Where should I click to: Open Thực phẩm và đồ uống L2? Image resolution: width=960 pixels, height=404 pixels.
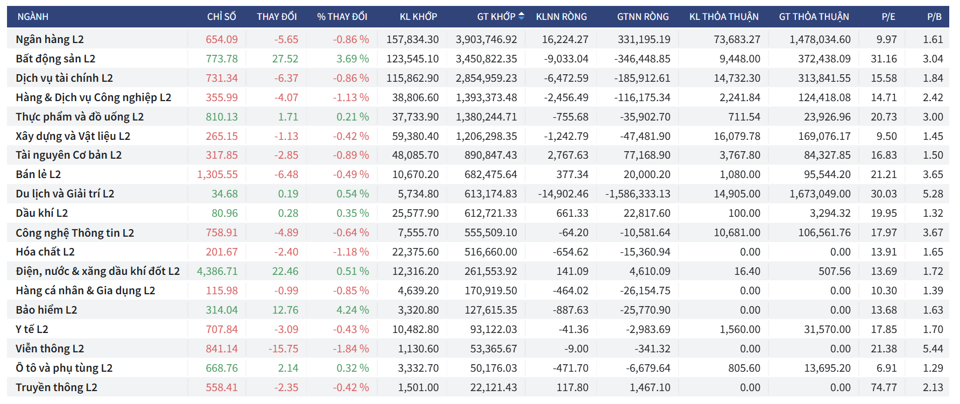pos(80,117)
